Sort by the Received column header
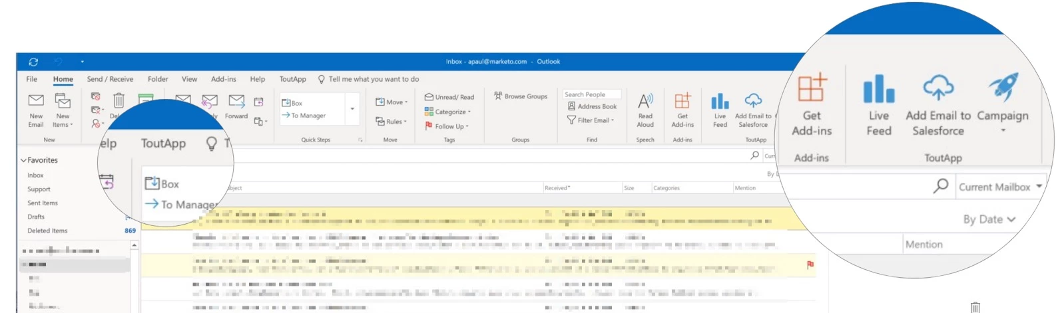This screenshot has width=1064, height=313. click(557, 188)
